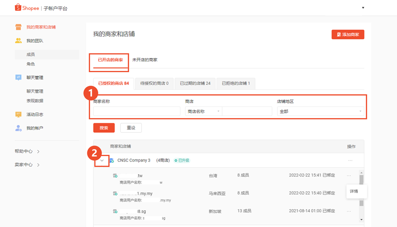Viewport: 397px width, 227px height.
Task: Click the shop icon beside 我的商家和店铺
Action: coord(18,27)
